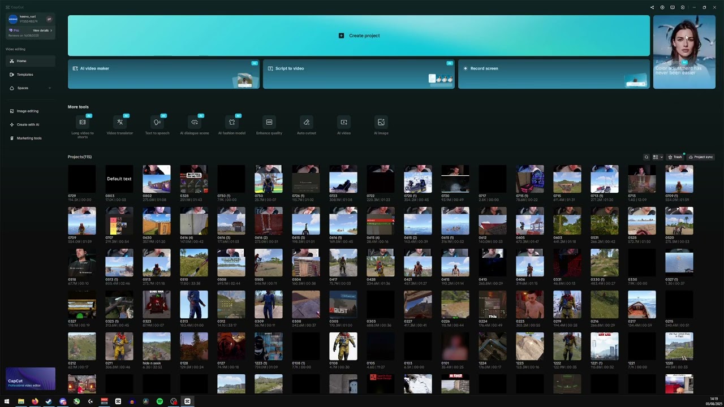Viewport: 724px width, 407px height.
Task: Click the active CapCut taskbar icon
Action: (x=187, y=401)
